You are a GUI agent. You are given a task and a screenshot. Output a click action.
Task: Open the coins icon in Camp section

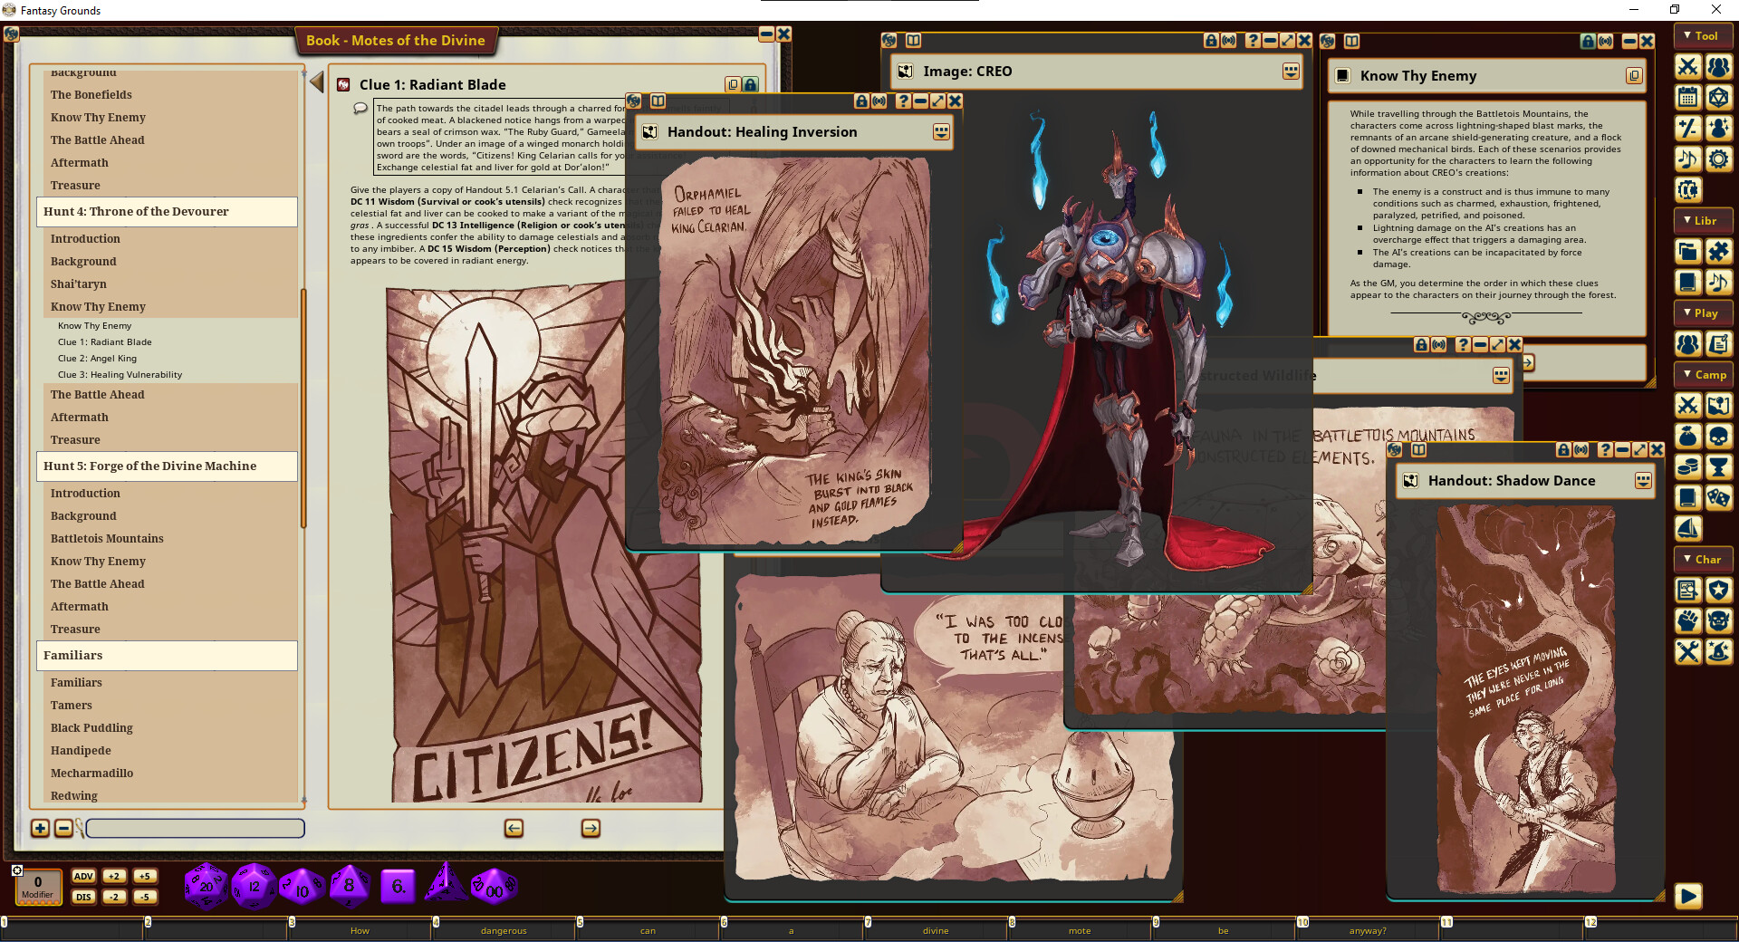[x=1687, y=467]
